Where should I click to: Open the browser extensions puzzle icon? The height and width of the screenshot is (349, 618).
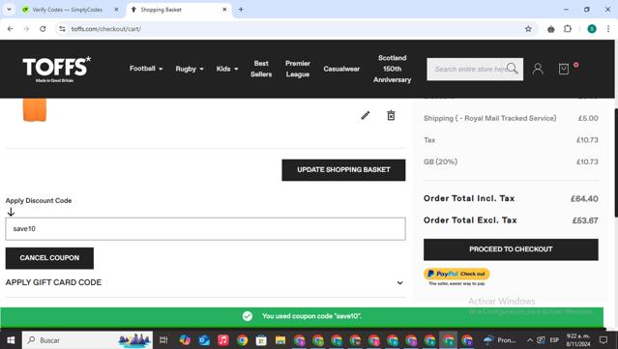pyautogui.click(x=568, y=29)
